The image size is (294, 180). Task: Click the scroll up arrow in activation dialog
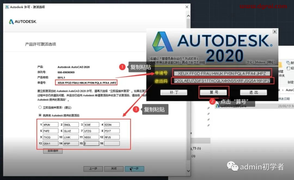coord(188,16)
